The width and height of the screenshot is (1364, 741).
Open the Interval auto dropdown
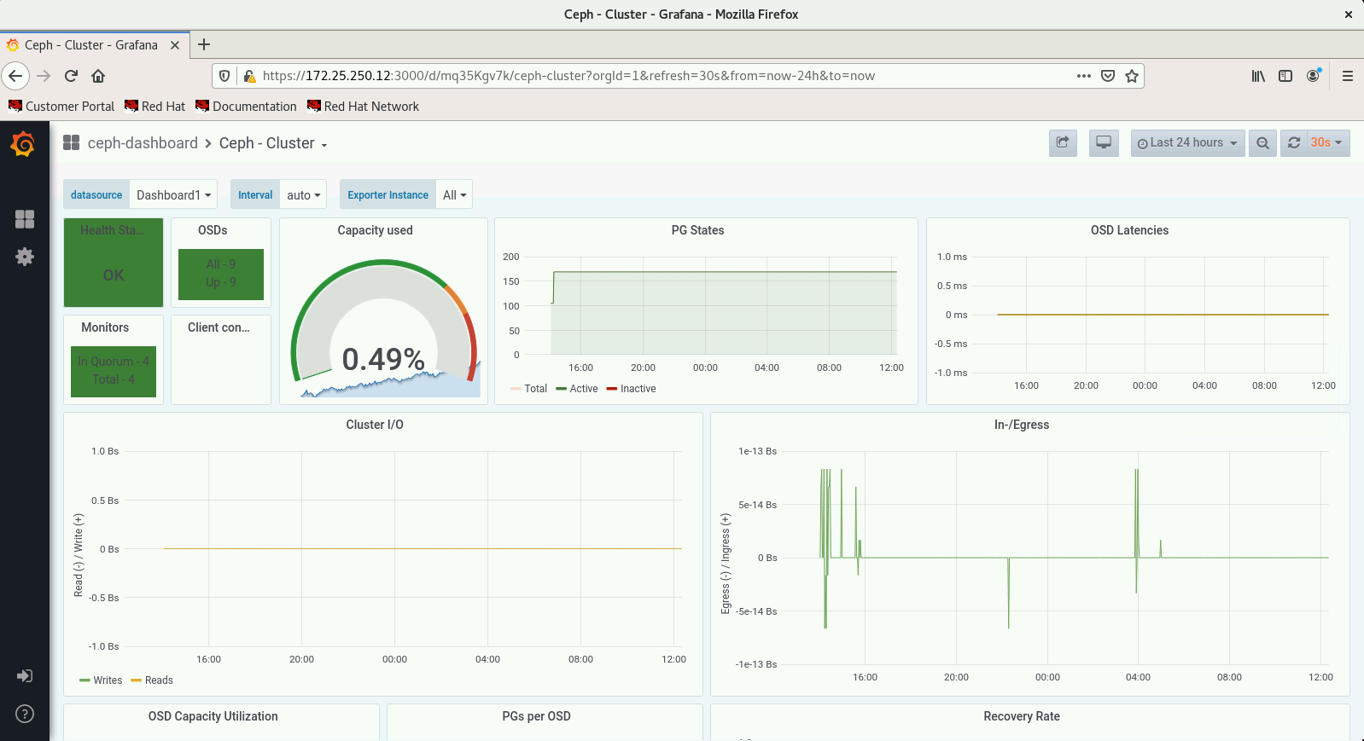coord(303,195)
